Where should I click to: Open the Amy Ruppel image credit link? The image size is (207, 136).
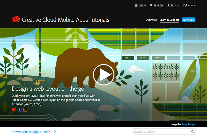189,124
